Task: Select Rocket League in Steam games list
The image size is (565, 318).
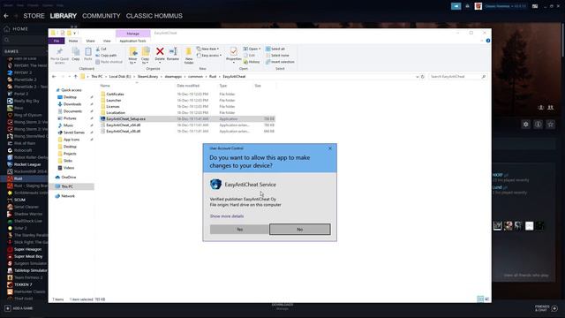Action: (x=27, y=164)
